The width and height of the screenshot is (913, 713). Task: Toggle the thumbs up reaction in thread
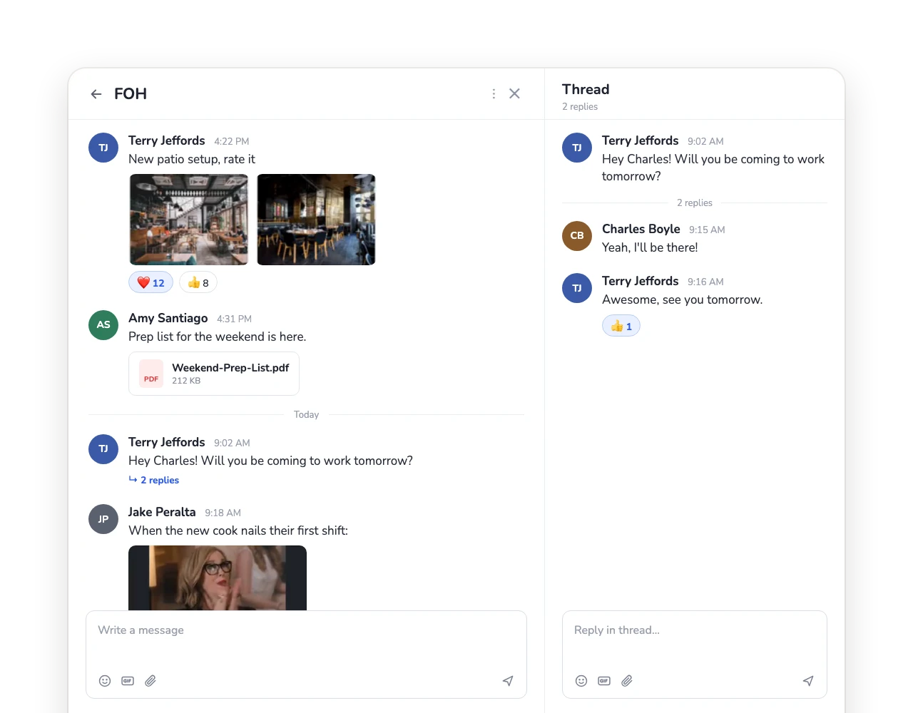coord(621,327)
